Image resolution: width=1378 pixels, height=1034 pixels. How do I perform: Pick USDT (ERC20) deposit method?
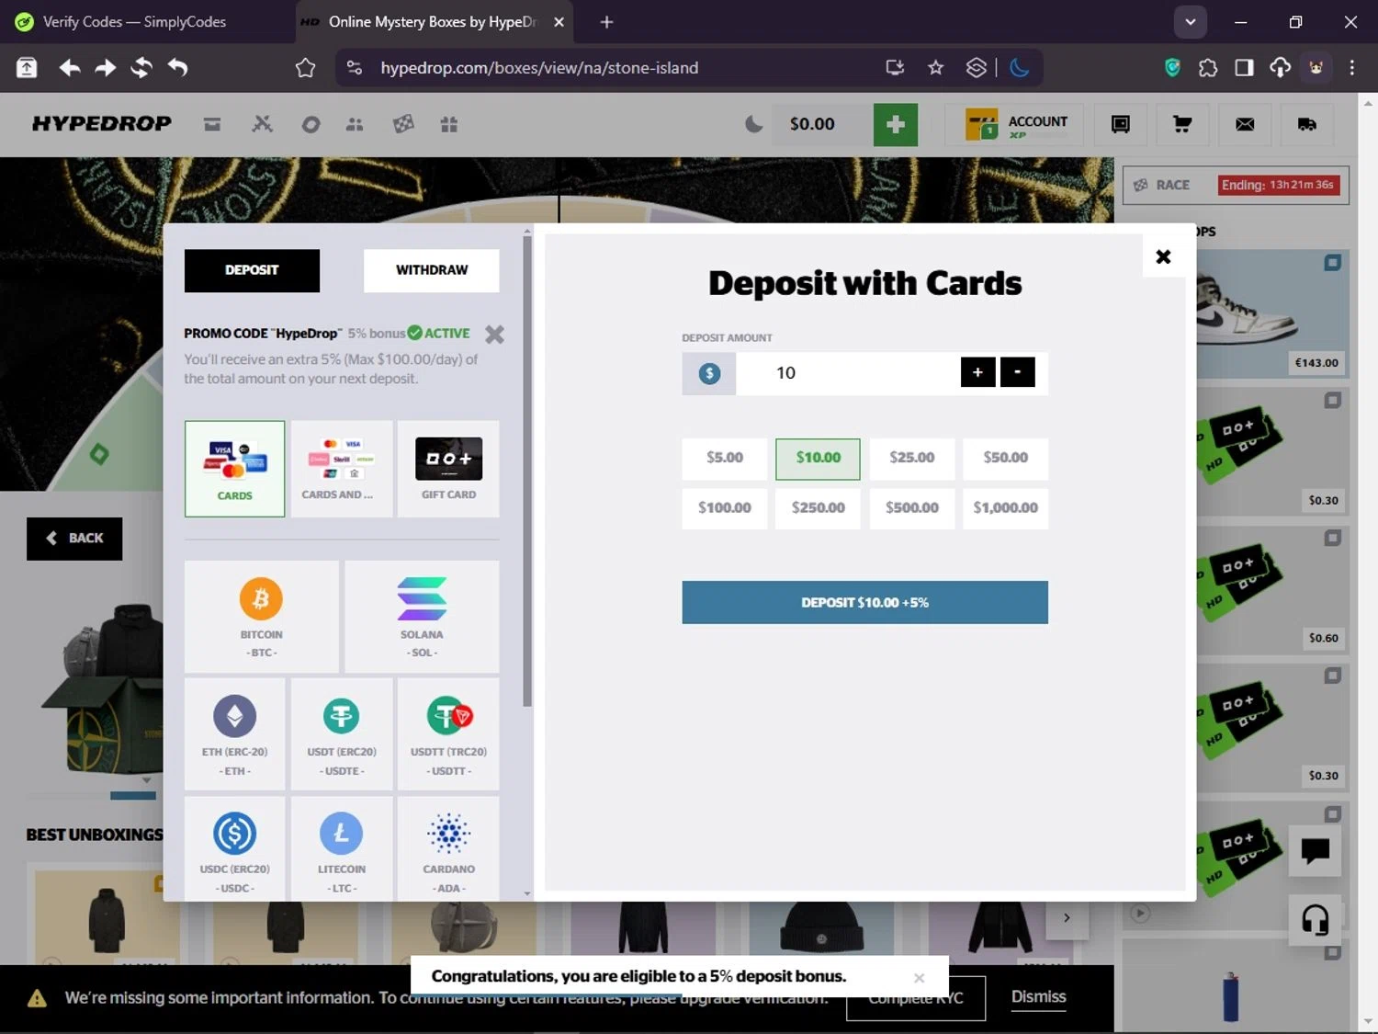coord(342,734)
